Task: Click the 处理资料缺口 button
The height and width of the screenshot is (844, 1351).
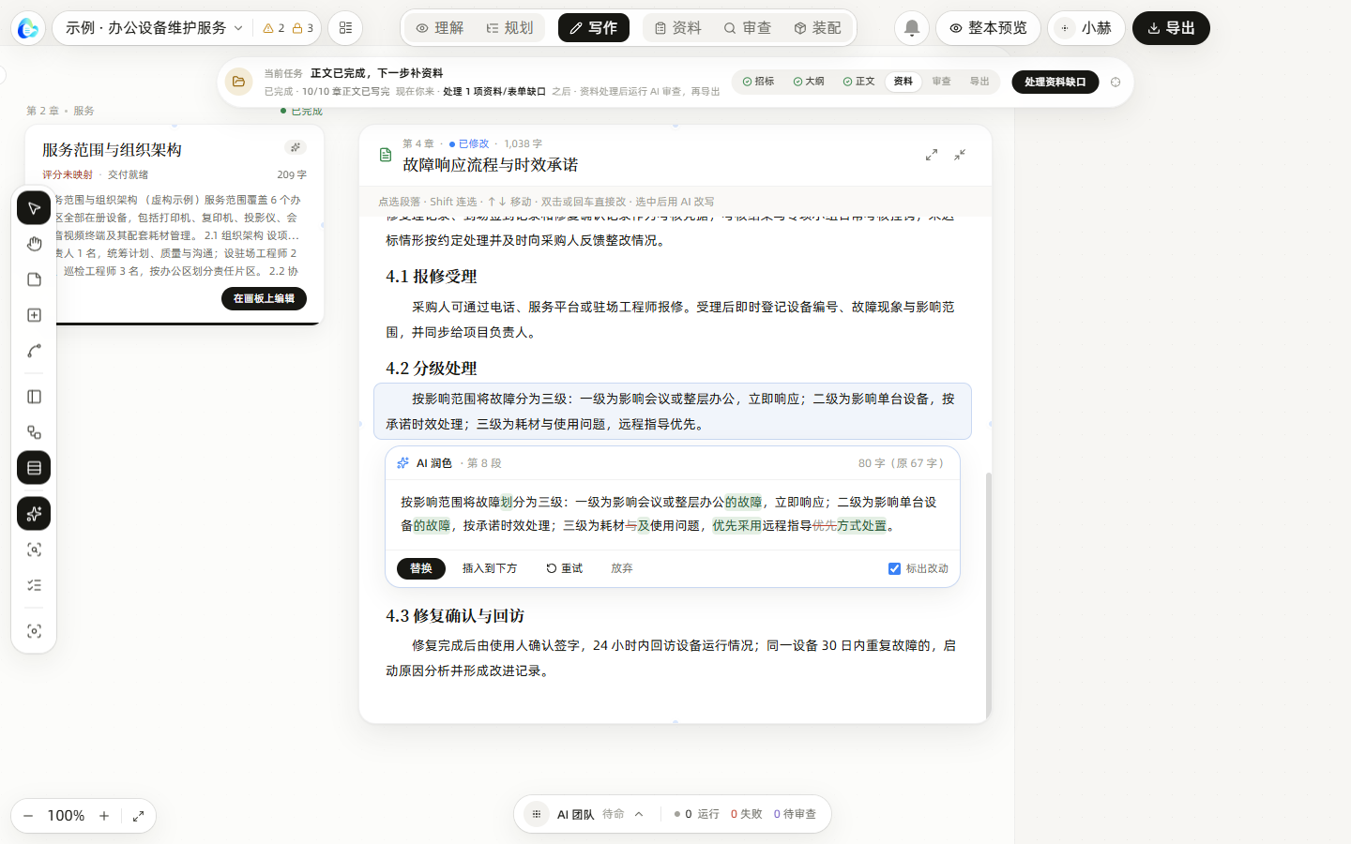Action: (x=1055, y=82)
